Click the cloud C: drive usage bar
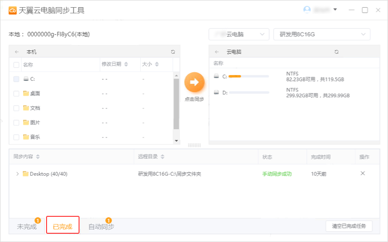388x242 pixels. 249,76
